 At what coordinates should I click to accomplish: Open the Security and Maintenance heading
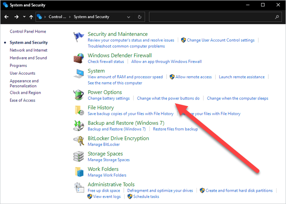tap(118, 34)
